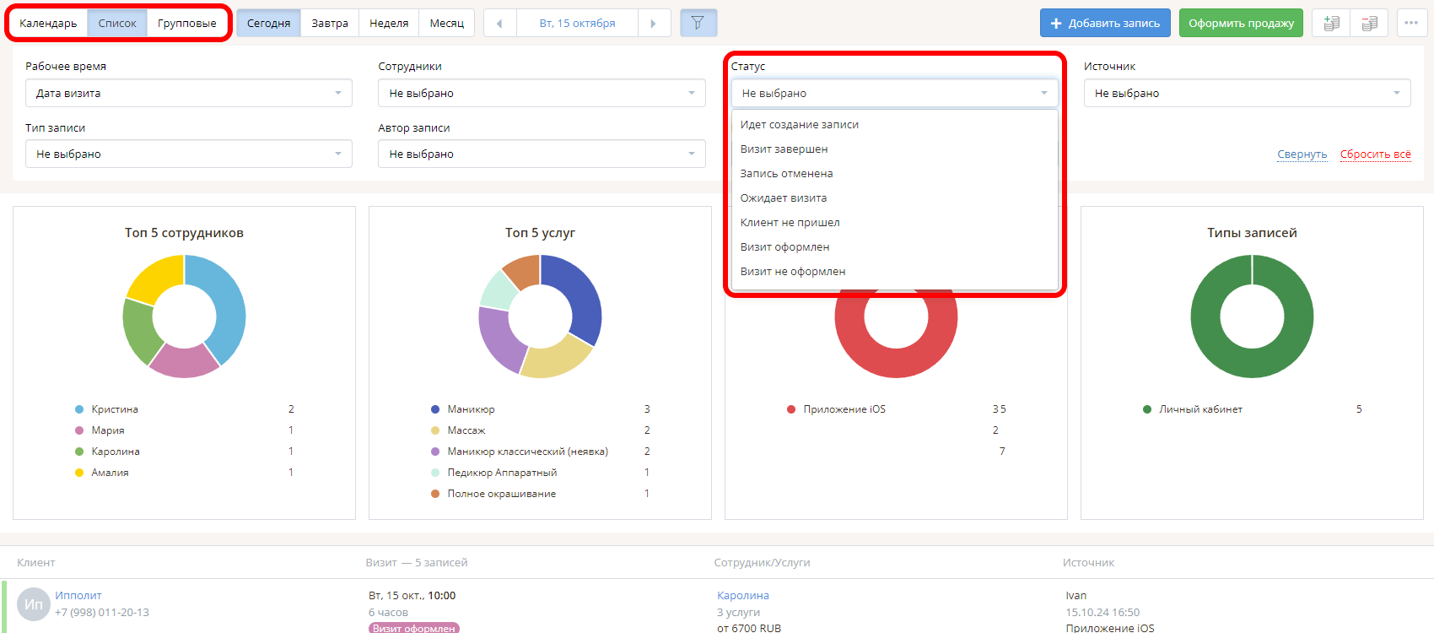Screen dimensions: 1434x633
Task: Click Оформить продажу button
Action: click(1241, 23)
